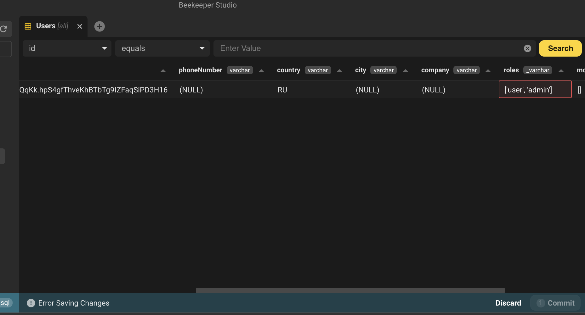Click the error exclamation icon in status bar
Image resolution: width=585 pixels, height=315 pixels.
[31, 303]
